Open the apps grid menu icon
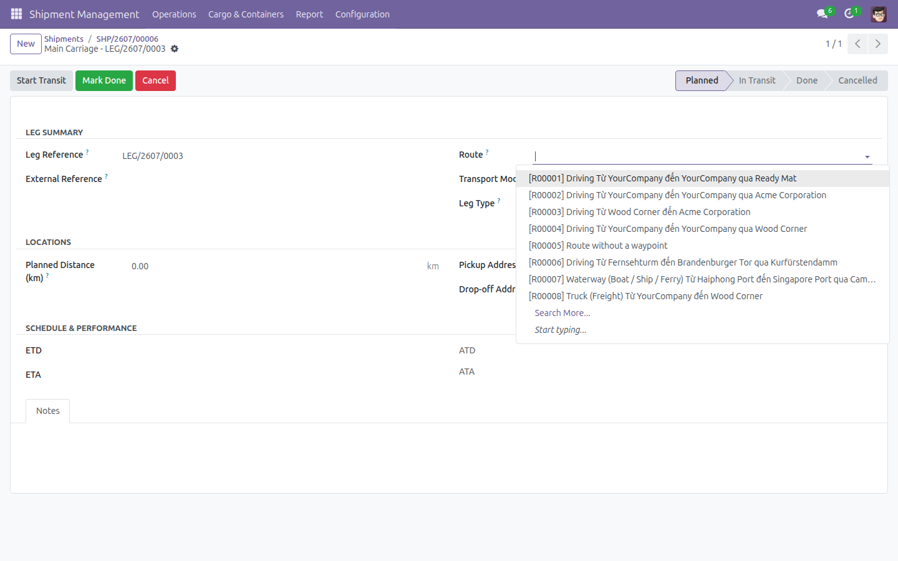The height and width of the screenshot is (561, 898). [x=16, y=14]
